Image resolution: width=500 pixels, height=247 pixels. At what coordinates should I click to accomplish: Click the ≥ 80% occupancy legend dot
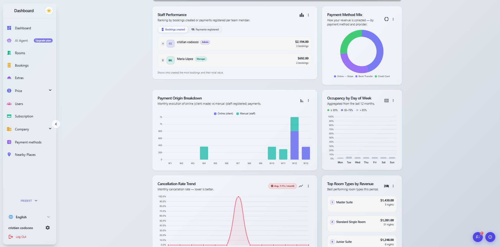click(328, 110)
